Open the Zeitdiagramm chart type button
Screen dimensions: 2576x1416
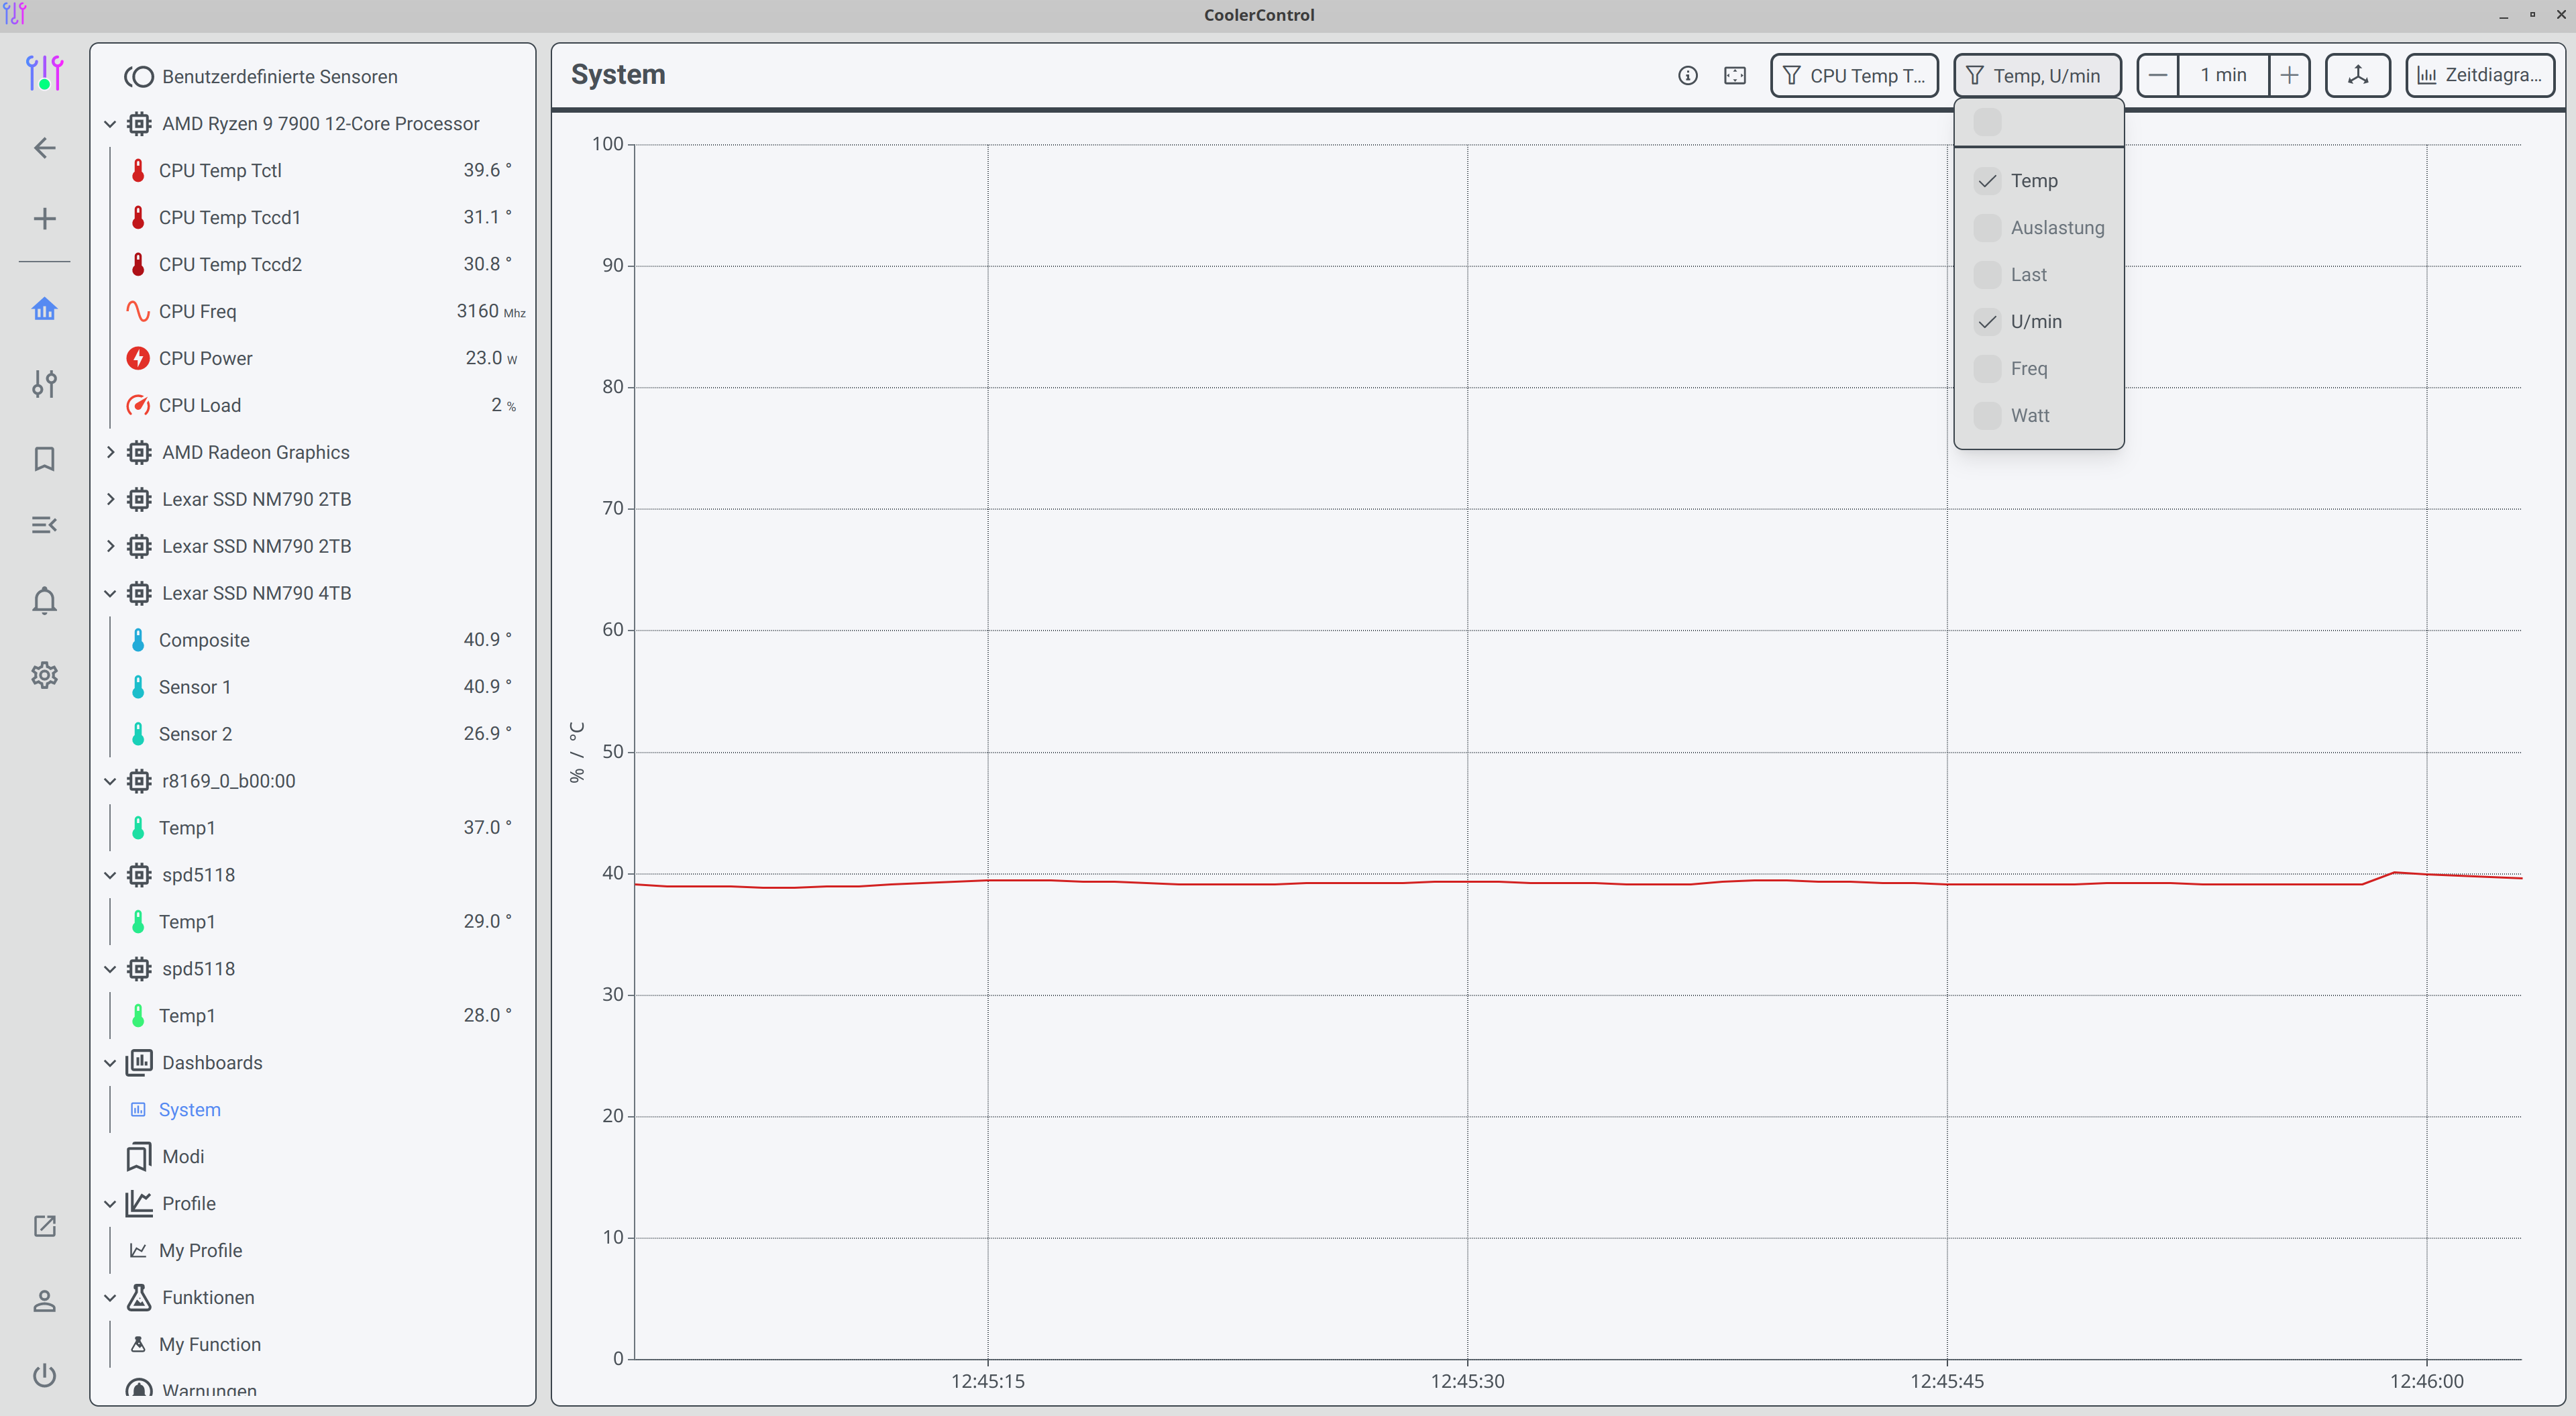(x=2479, y=76)
